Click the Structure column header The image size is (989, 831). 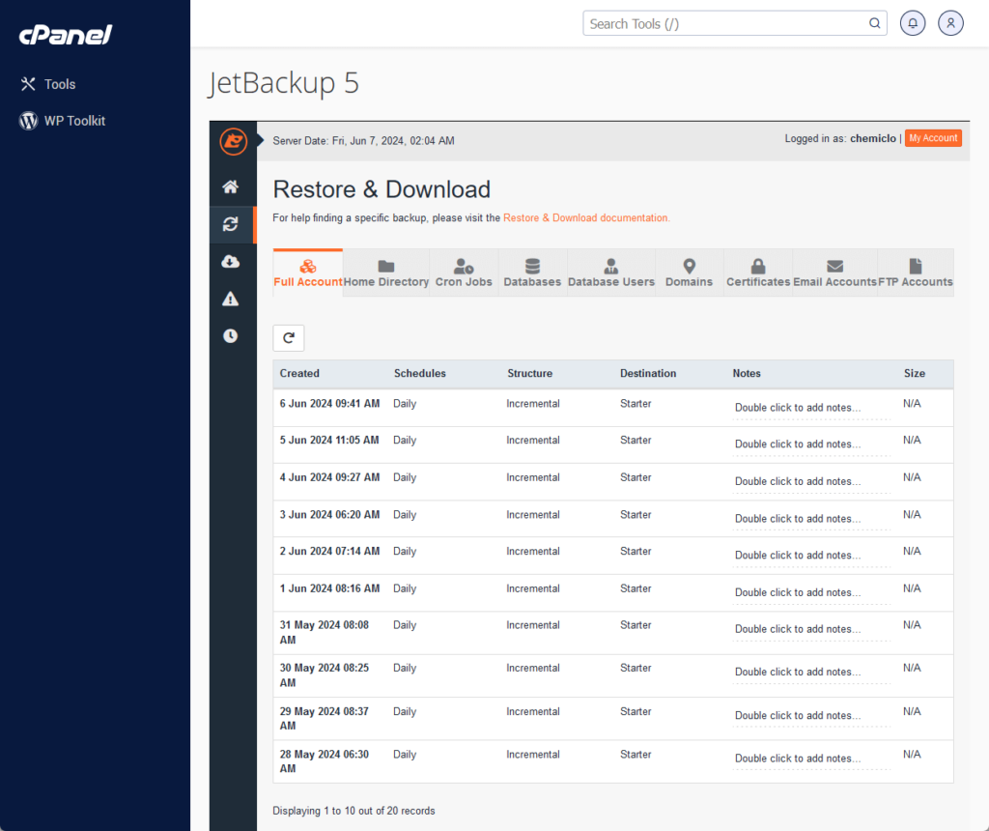[x=530, y=374]
